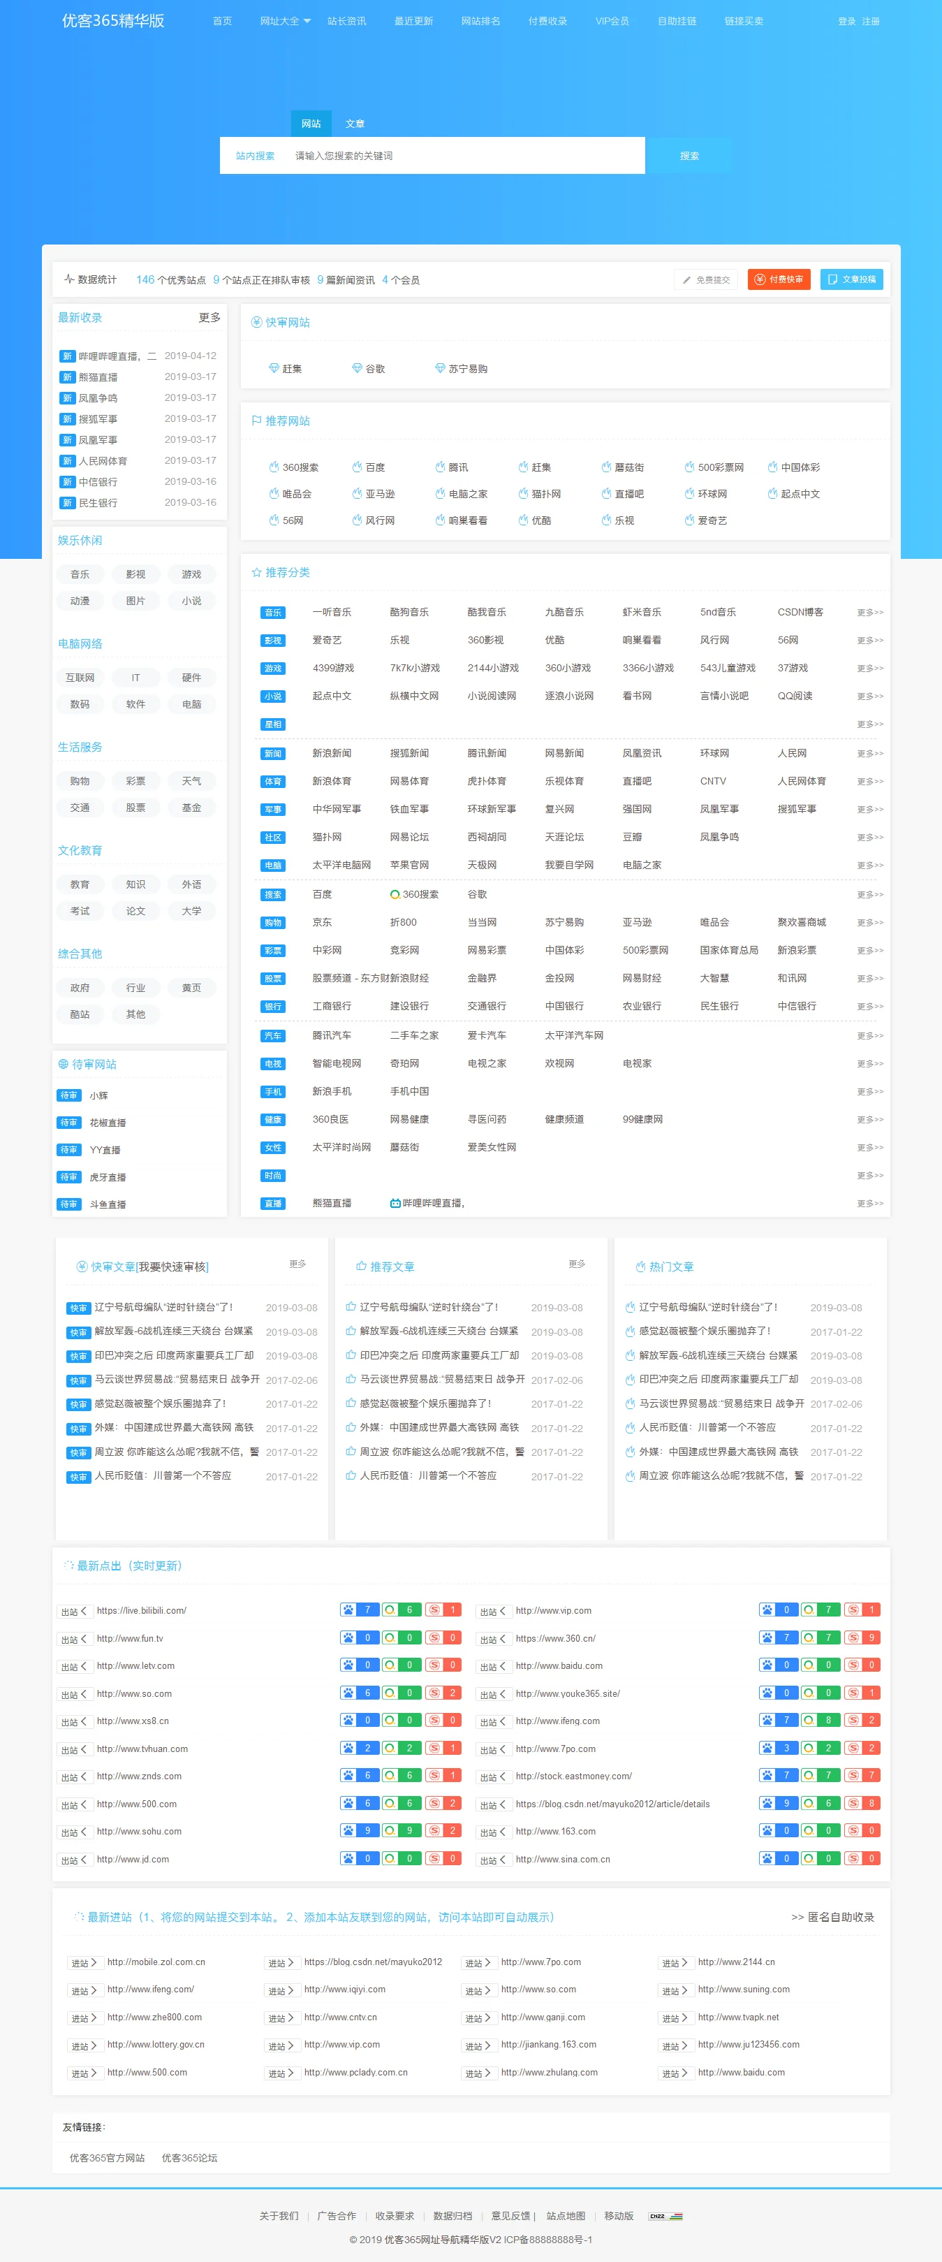Click the 匿名自助收录 link
942x2262 pixels.
[840, 1917]
